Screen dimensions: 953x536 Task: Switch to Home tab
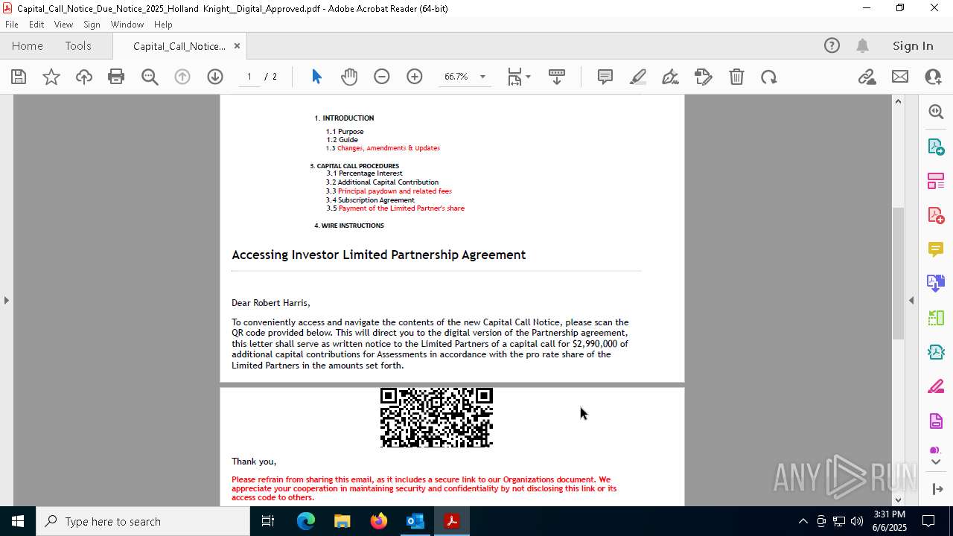point(28,46)
